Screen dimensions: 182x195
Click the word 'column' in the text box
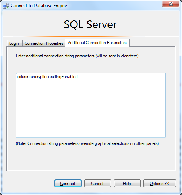[23, 77]
